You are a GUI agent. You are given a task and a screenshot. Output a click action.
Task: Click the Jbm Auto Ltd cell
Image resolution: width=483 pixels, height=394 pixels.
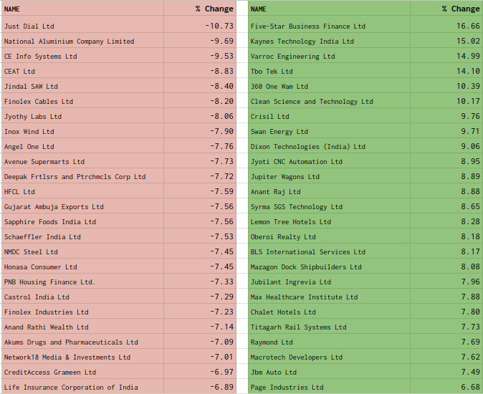(329, 373)
